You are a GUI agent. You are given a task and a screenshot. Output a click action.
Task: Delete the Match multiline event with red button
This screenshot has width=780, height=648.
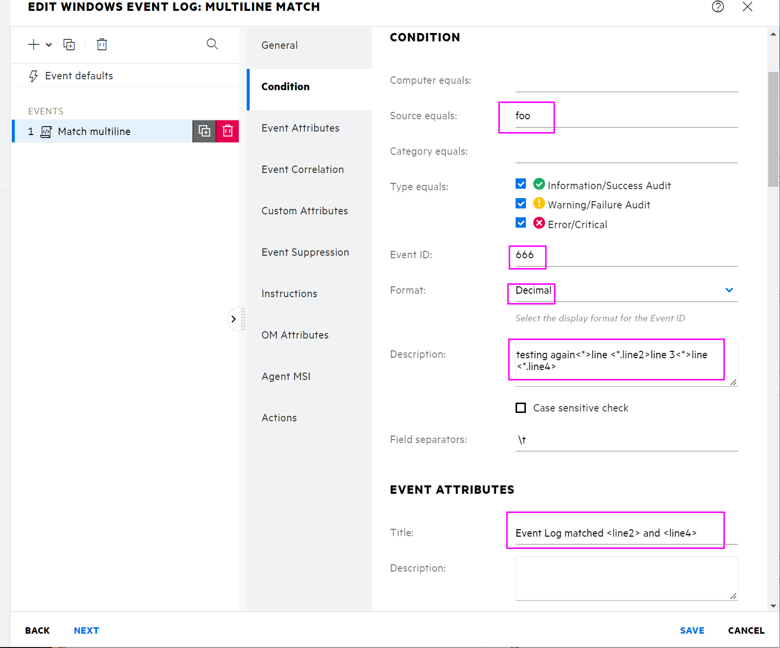pos(227,131)
